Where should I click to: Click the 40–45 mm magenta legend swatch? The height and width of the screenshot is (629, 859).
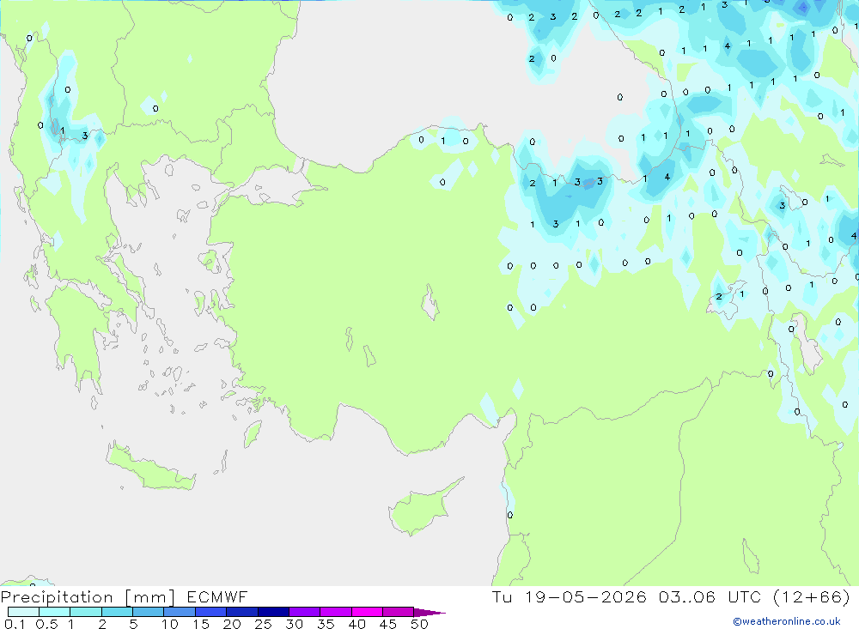367,612
